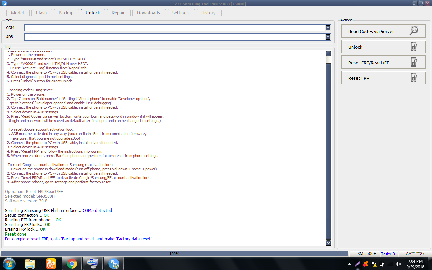Expand the ADB device dropdown
This screenshot has height=270, width=432.
click(328, 37)
